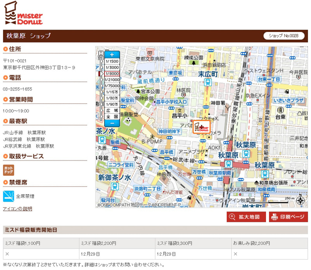Image resolution: width=311 pixels, height=270 pixels.
Task: Zoom out with the minus button
Action: pyautogui.click(x=112, y=123)
